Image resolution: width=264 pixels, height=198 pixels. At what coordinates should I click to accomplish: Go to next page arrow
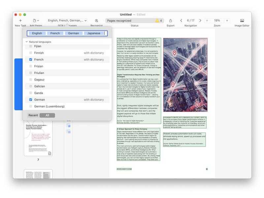pyautogui.click(x=200, y=20)
